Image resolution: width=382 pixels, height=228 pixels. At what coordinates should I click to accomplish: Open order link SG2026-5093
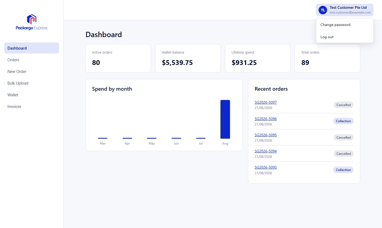pyautogui.click(x=266, y=167)
